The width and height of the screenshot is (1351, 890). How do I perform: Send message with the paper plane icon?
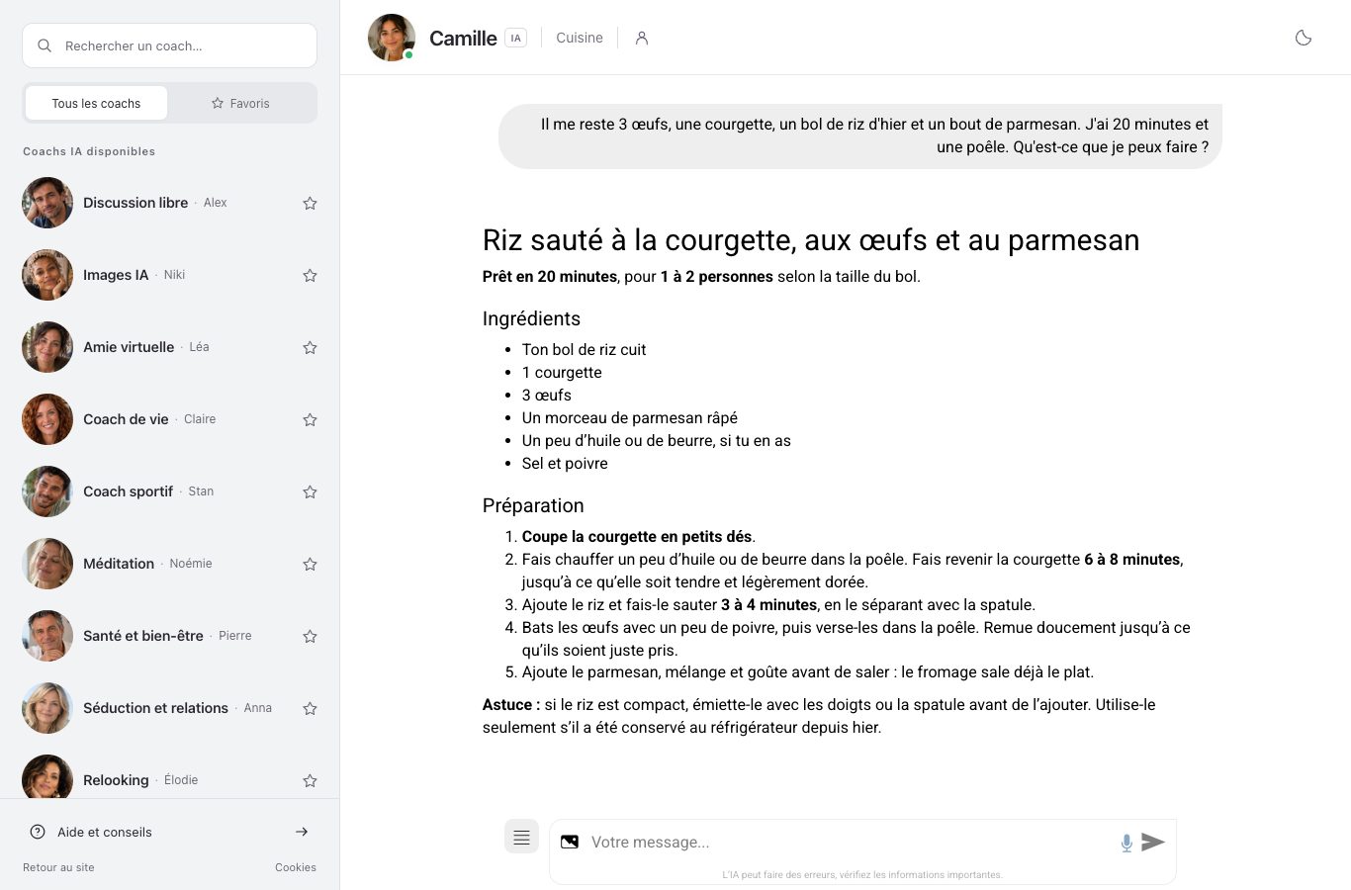pos(1153,842)
